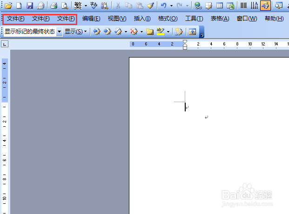This screenshot has height=214, width=289.
Task: Go to previous change in Reviewing toolbar
Action: coord(97,32)
